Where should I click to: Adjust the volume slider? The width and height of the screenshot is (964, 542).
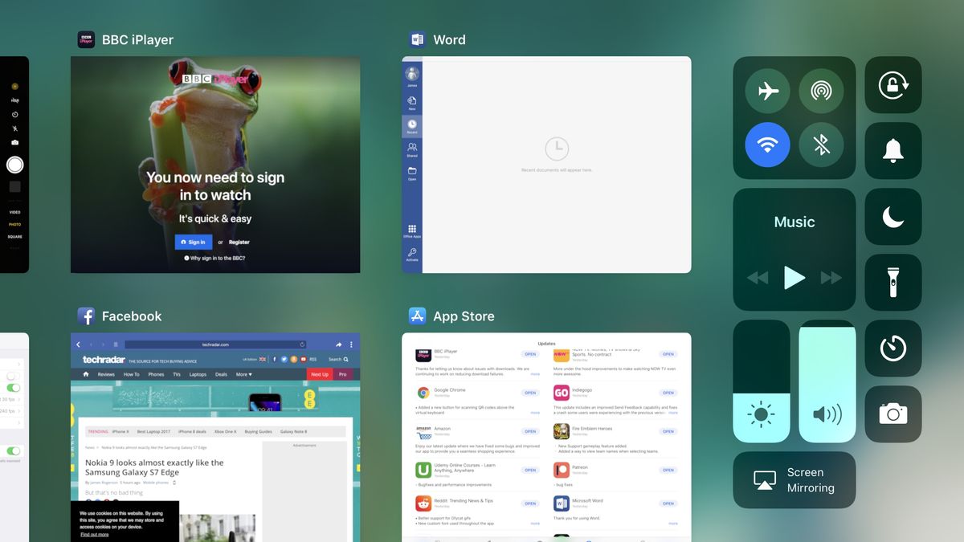click(x=827, y=381)
